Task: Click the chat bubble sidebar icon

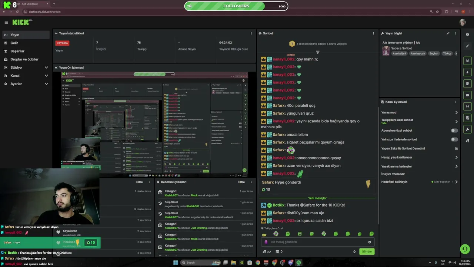Action: 467,95
